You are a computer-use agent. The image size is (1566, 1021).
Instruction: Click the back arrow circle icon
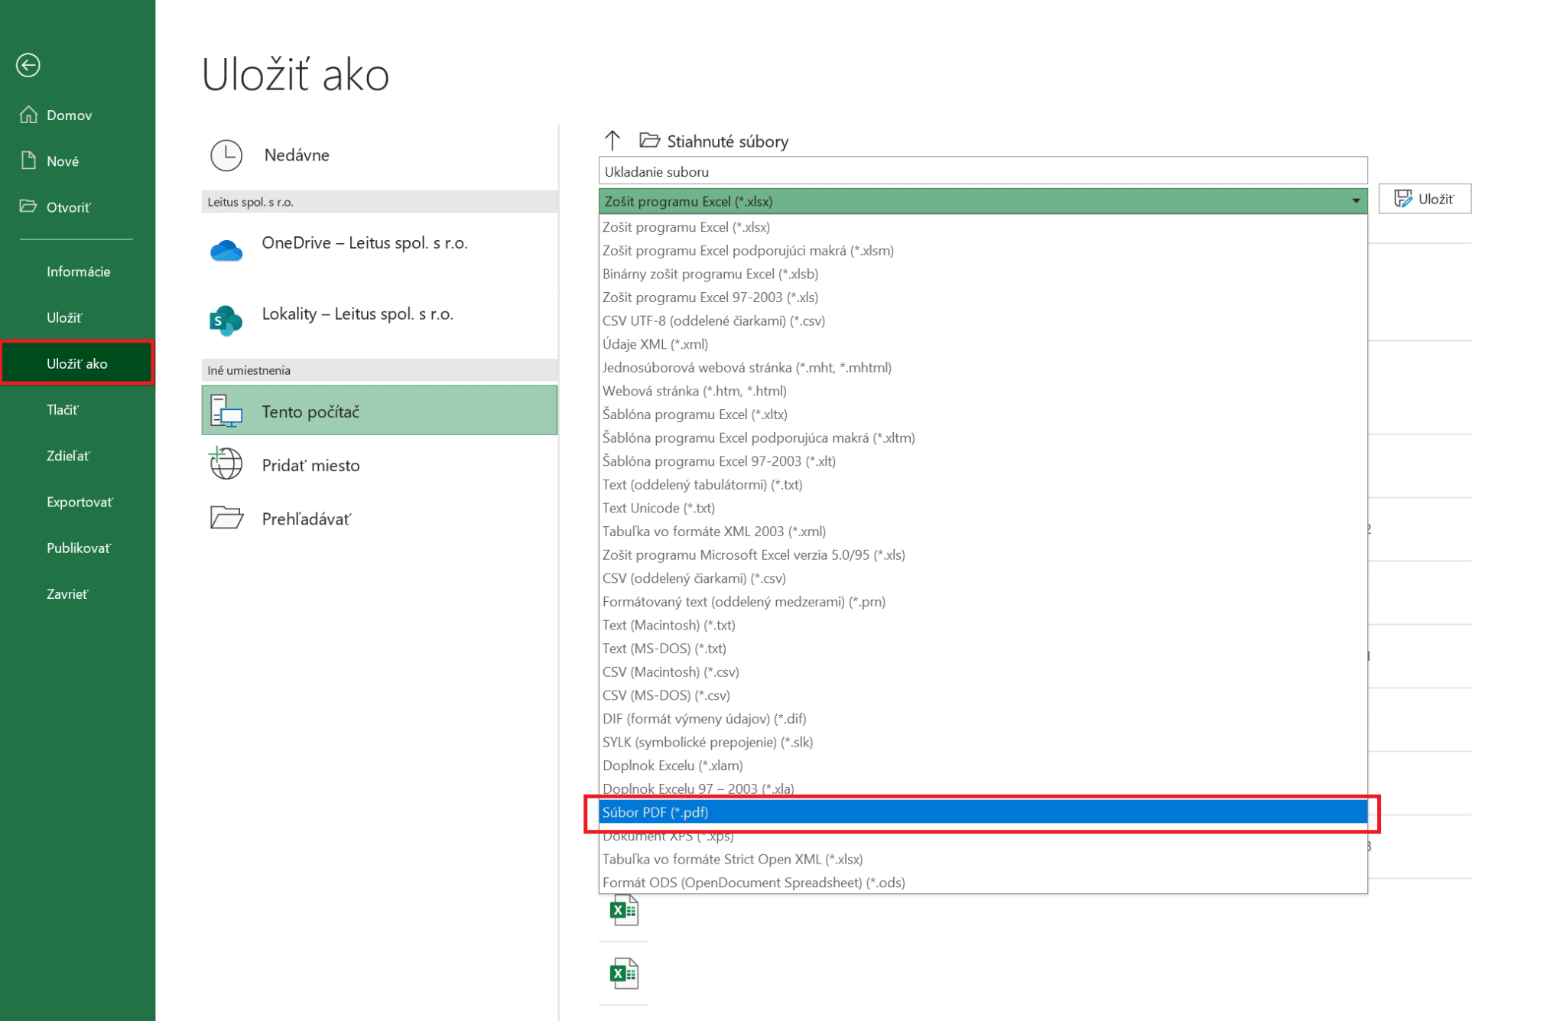coord(28,65)
